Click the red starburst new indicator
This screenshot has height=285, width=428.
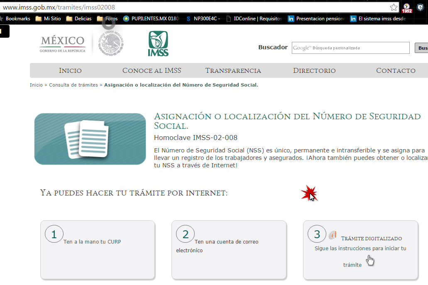point(309,192)
